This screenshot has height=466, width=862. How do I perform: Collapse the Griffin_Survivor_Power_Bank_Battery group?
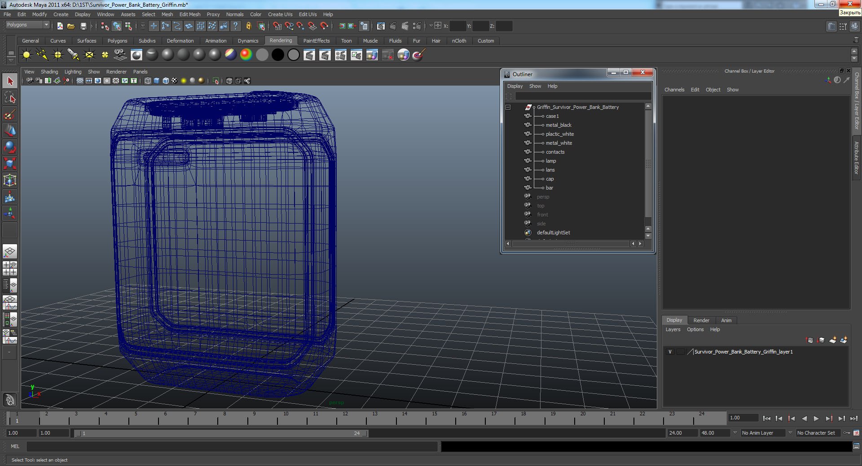pyautogui.click(x=508, y=107)
